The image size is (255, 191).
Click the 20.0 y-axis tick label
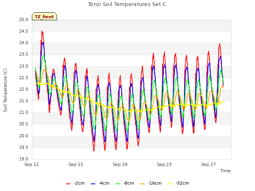24,136
